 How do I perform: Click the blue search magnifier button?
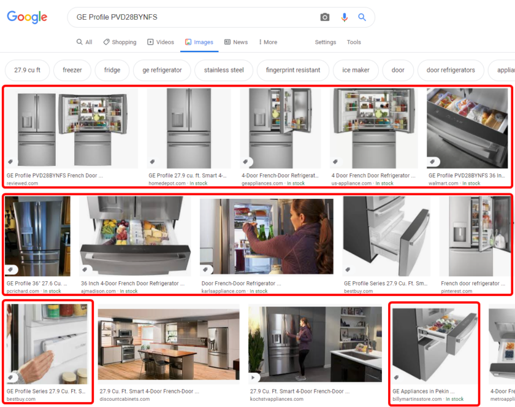tap(362, 17)
